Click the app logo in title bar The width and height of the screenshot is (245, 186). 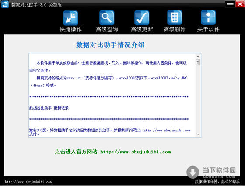point(5,4)
